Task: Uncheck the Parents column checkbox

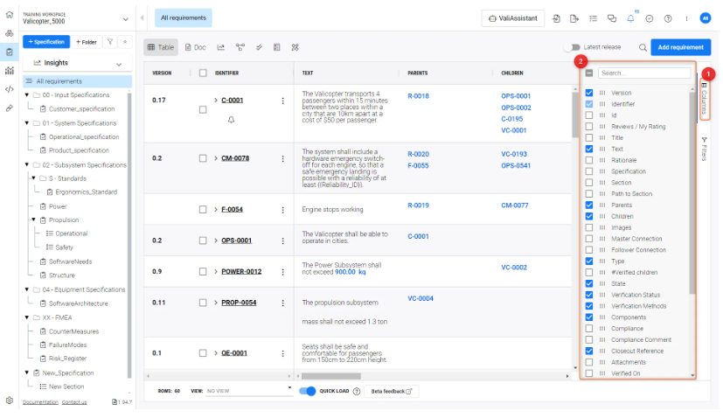Action: 589,205
